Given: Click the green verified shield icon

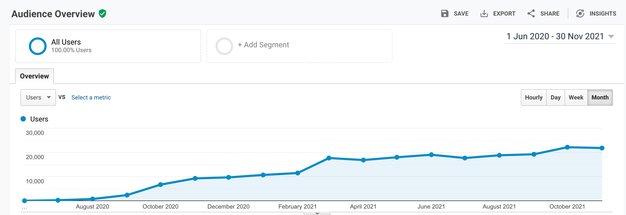Looking at the screenshot, I should click(x=102, y=13).
